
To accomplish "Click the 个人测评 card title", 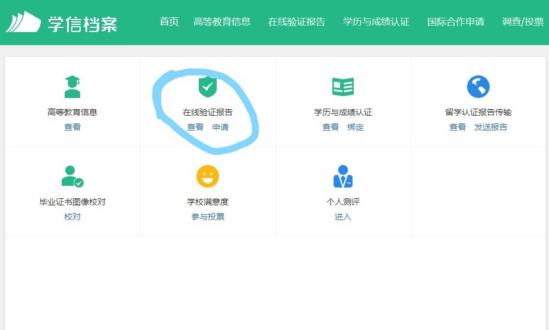I will (x=343, y=202).
